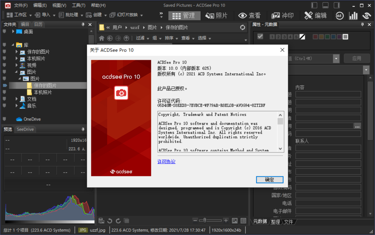The image size is (375, 235).
Task: Rotate left icon in bottom toolbar
Action: click(x=110, y=221)
